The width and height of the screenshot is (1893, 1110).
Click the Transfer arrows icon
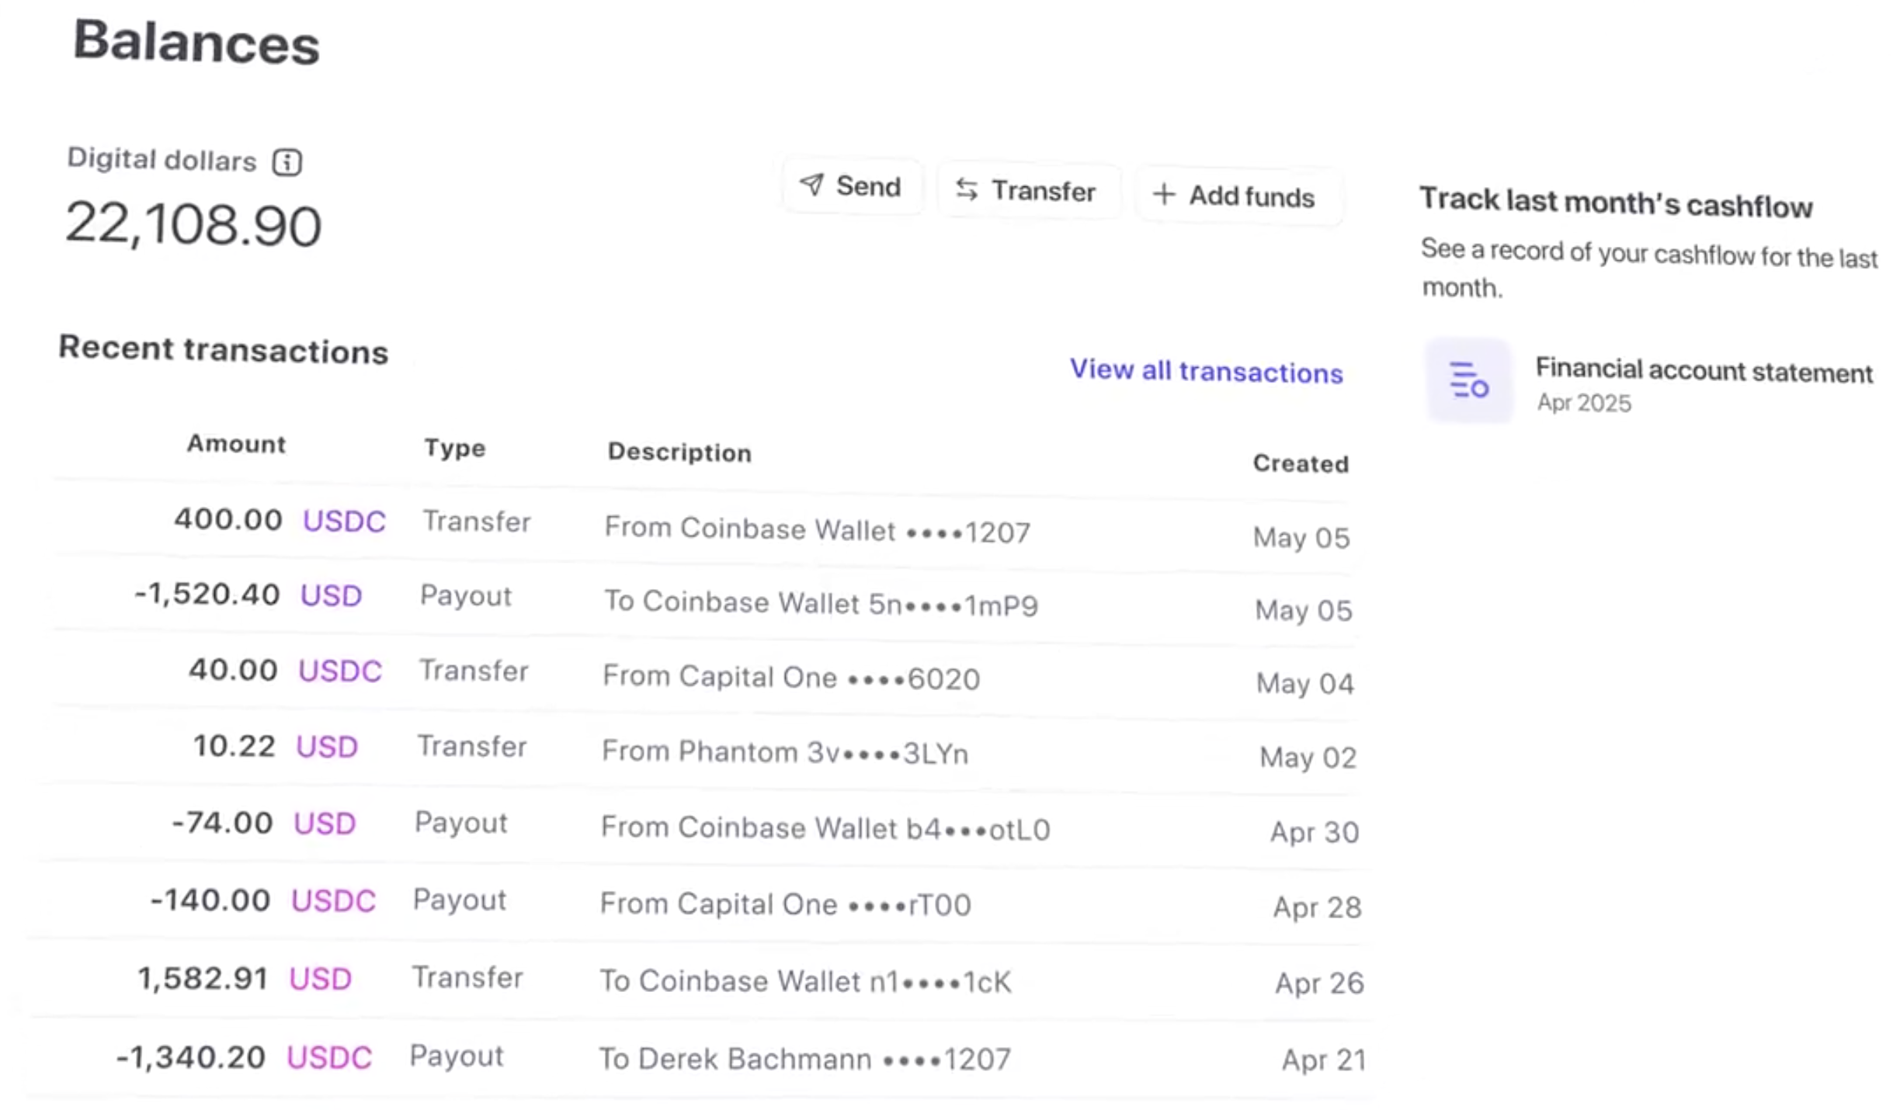[967, 189]
